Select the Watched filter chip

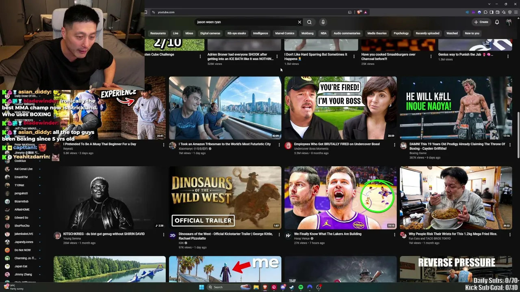[x=452, y=33]
